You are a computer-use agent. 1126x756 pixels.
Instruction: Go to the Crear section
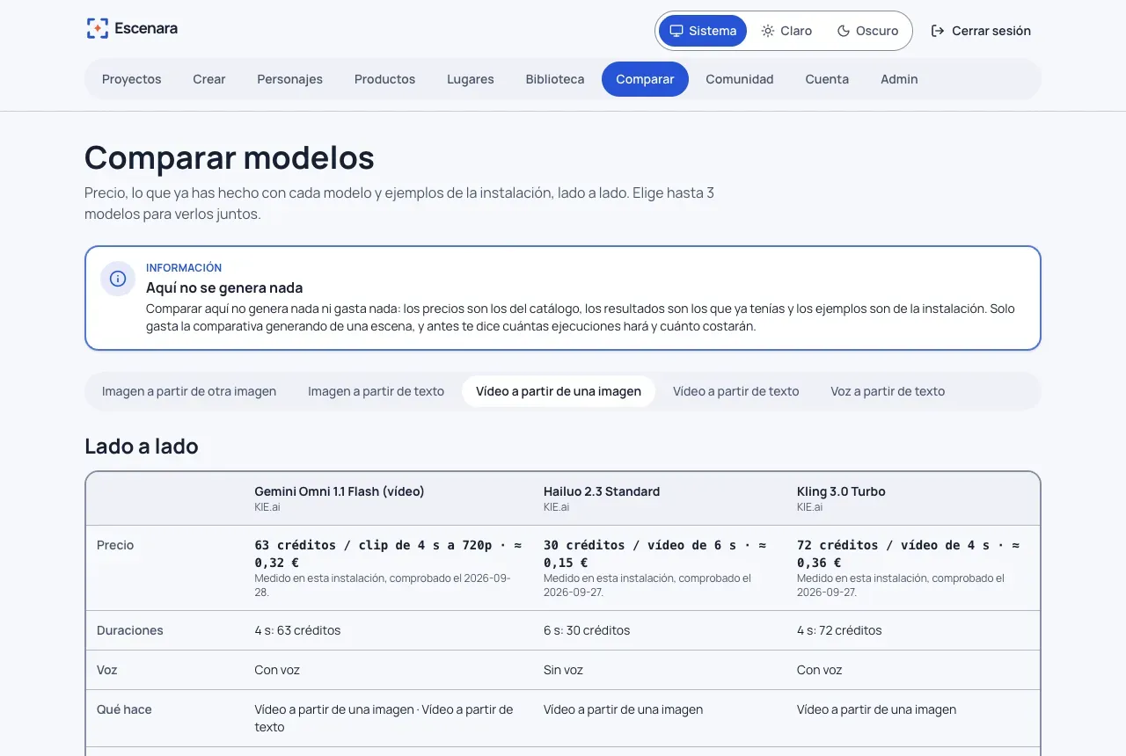coord(209,79)
